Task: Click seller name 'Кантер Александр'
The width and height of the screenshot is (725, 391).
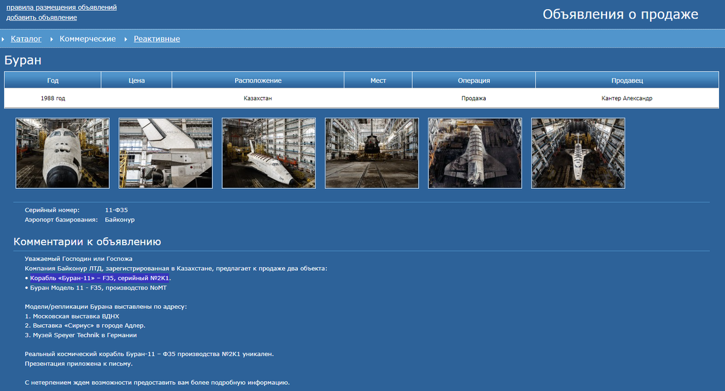Action: pyautogui.click(x=627, y=98)
